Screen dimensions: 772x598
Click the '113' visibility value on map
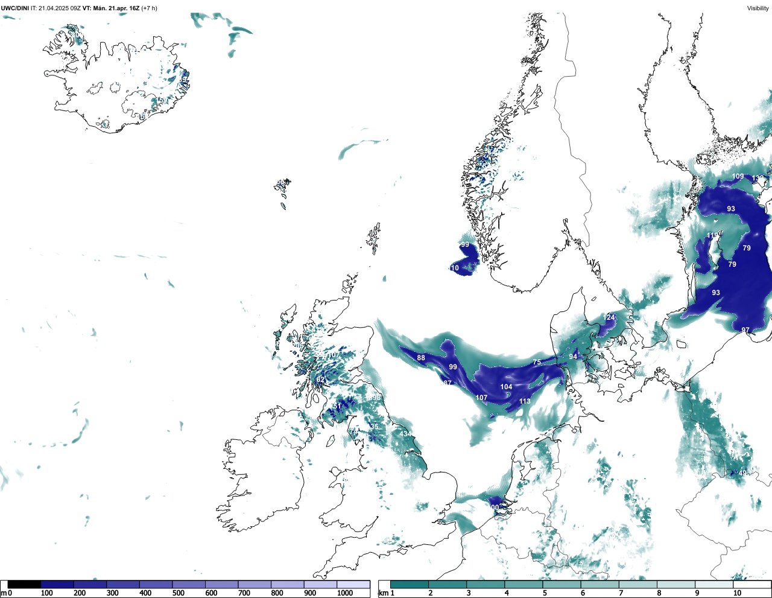point(525,401)
